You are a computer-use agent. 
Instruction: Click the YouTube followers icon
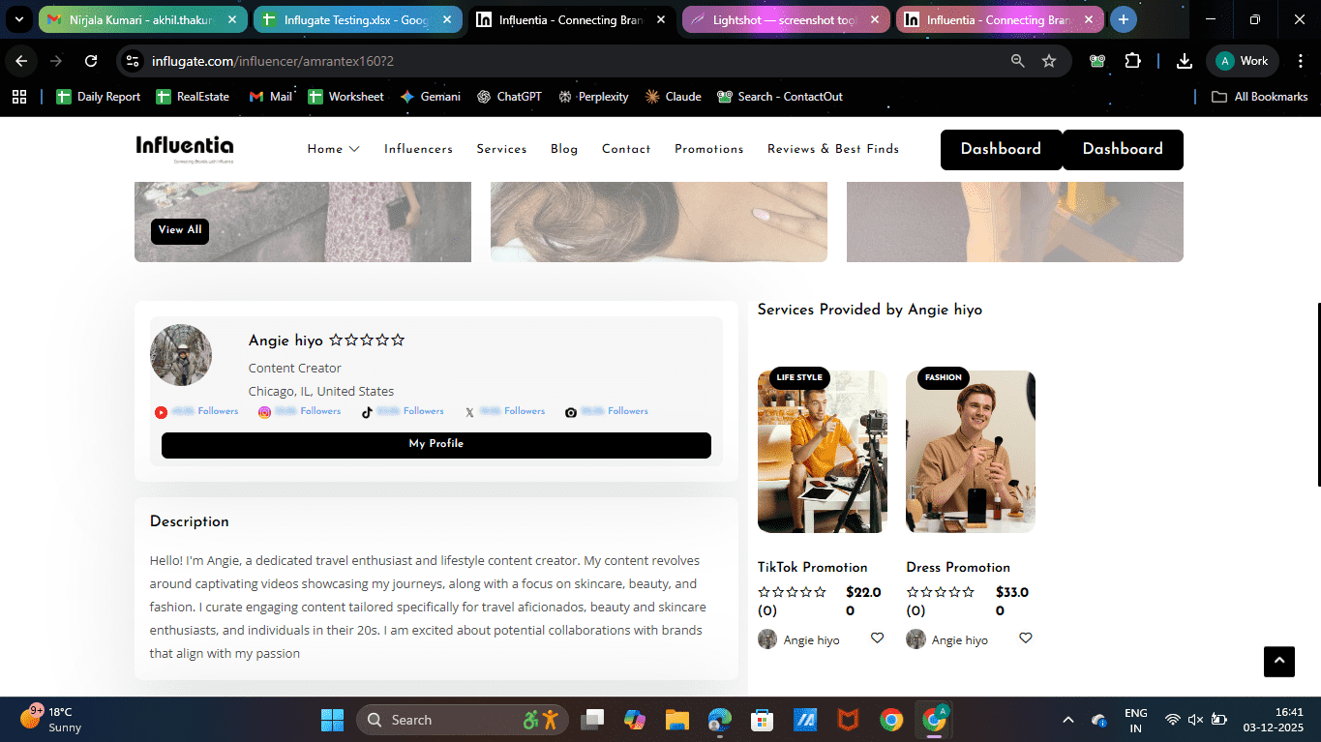(x=161, y=412)
